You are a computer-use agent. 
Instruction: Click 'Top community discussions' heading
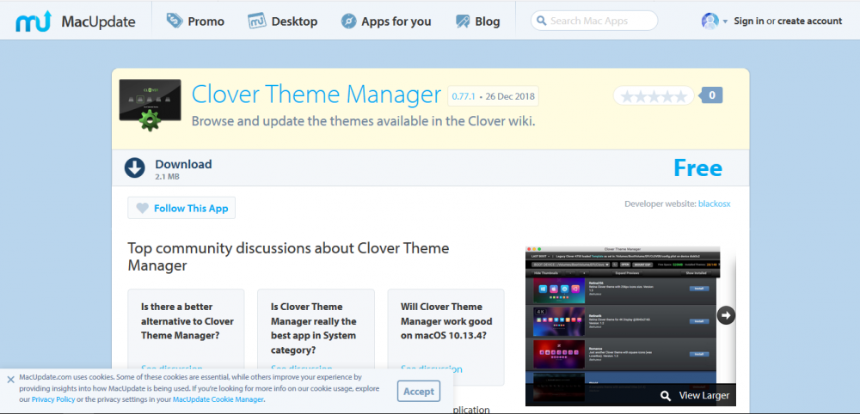[288, 257]
